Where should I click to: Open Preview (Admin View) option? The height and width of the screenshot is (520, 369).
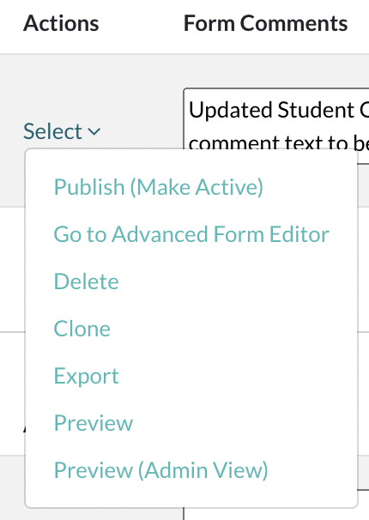coord(160,470)
